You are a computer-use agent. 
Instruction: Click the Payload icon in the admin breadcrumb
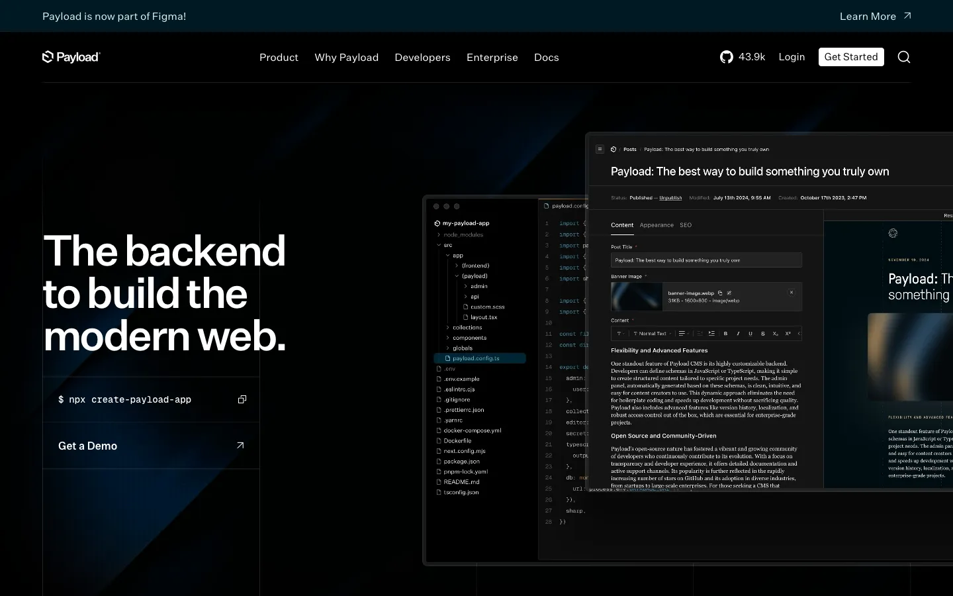(x=613, y=149)
